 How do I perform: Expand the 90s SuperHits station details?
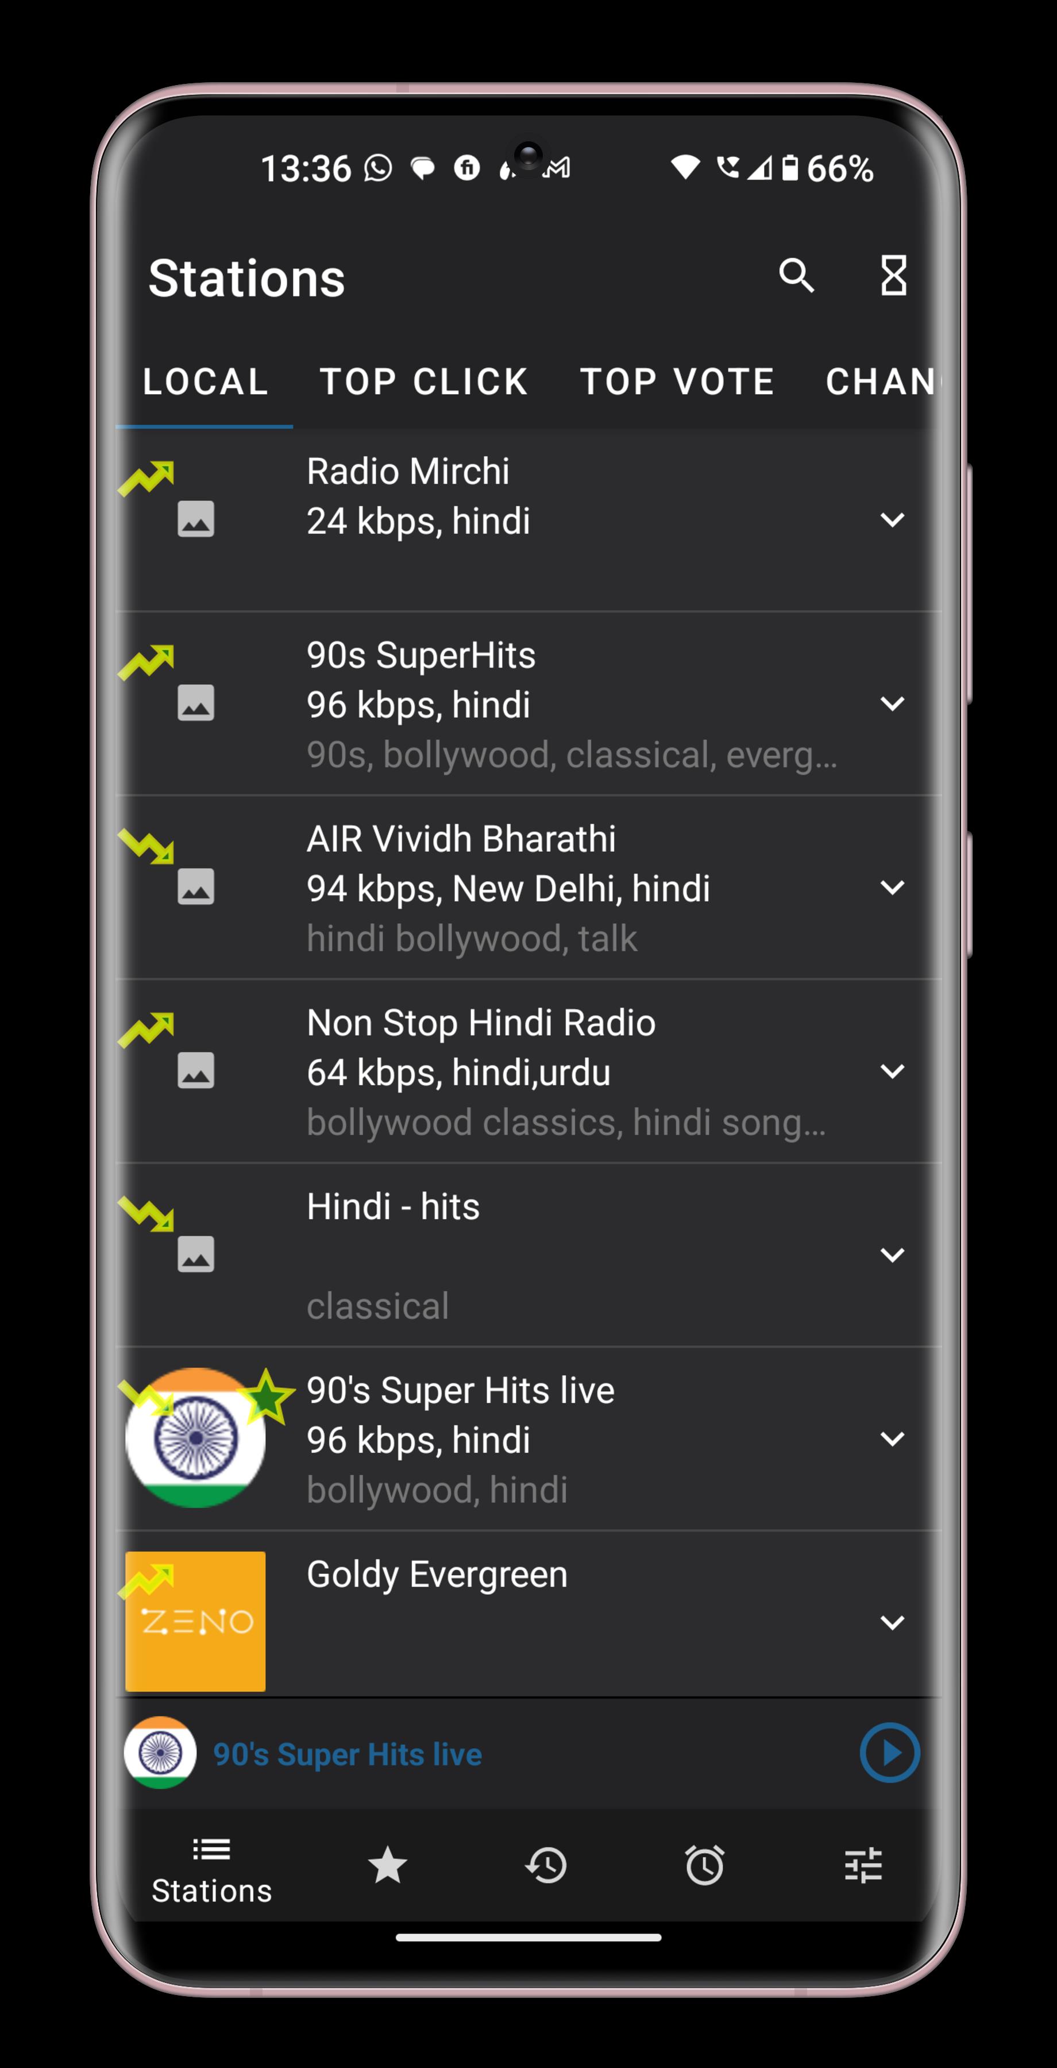pos(893,704)
